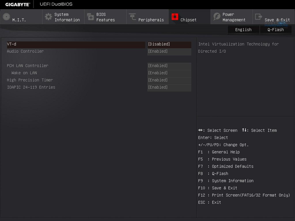Screen dimensions: 295x221
Task: Click the M.I.T. dial icon
Action: (6, 17)
